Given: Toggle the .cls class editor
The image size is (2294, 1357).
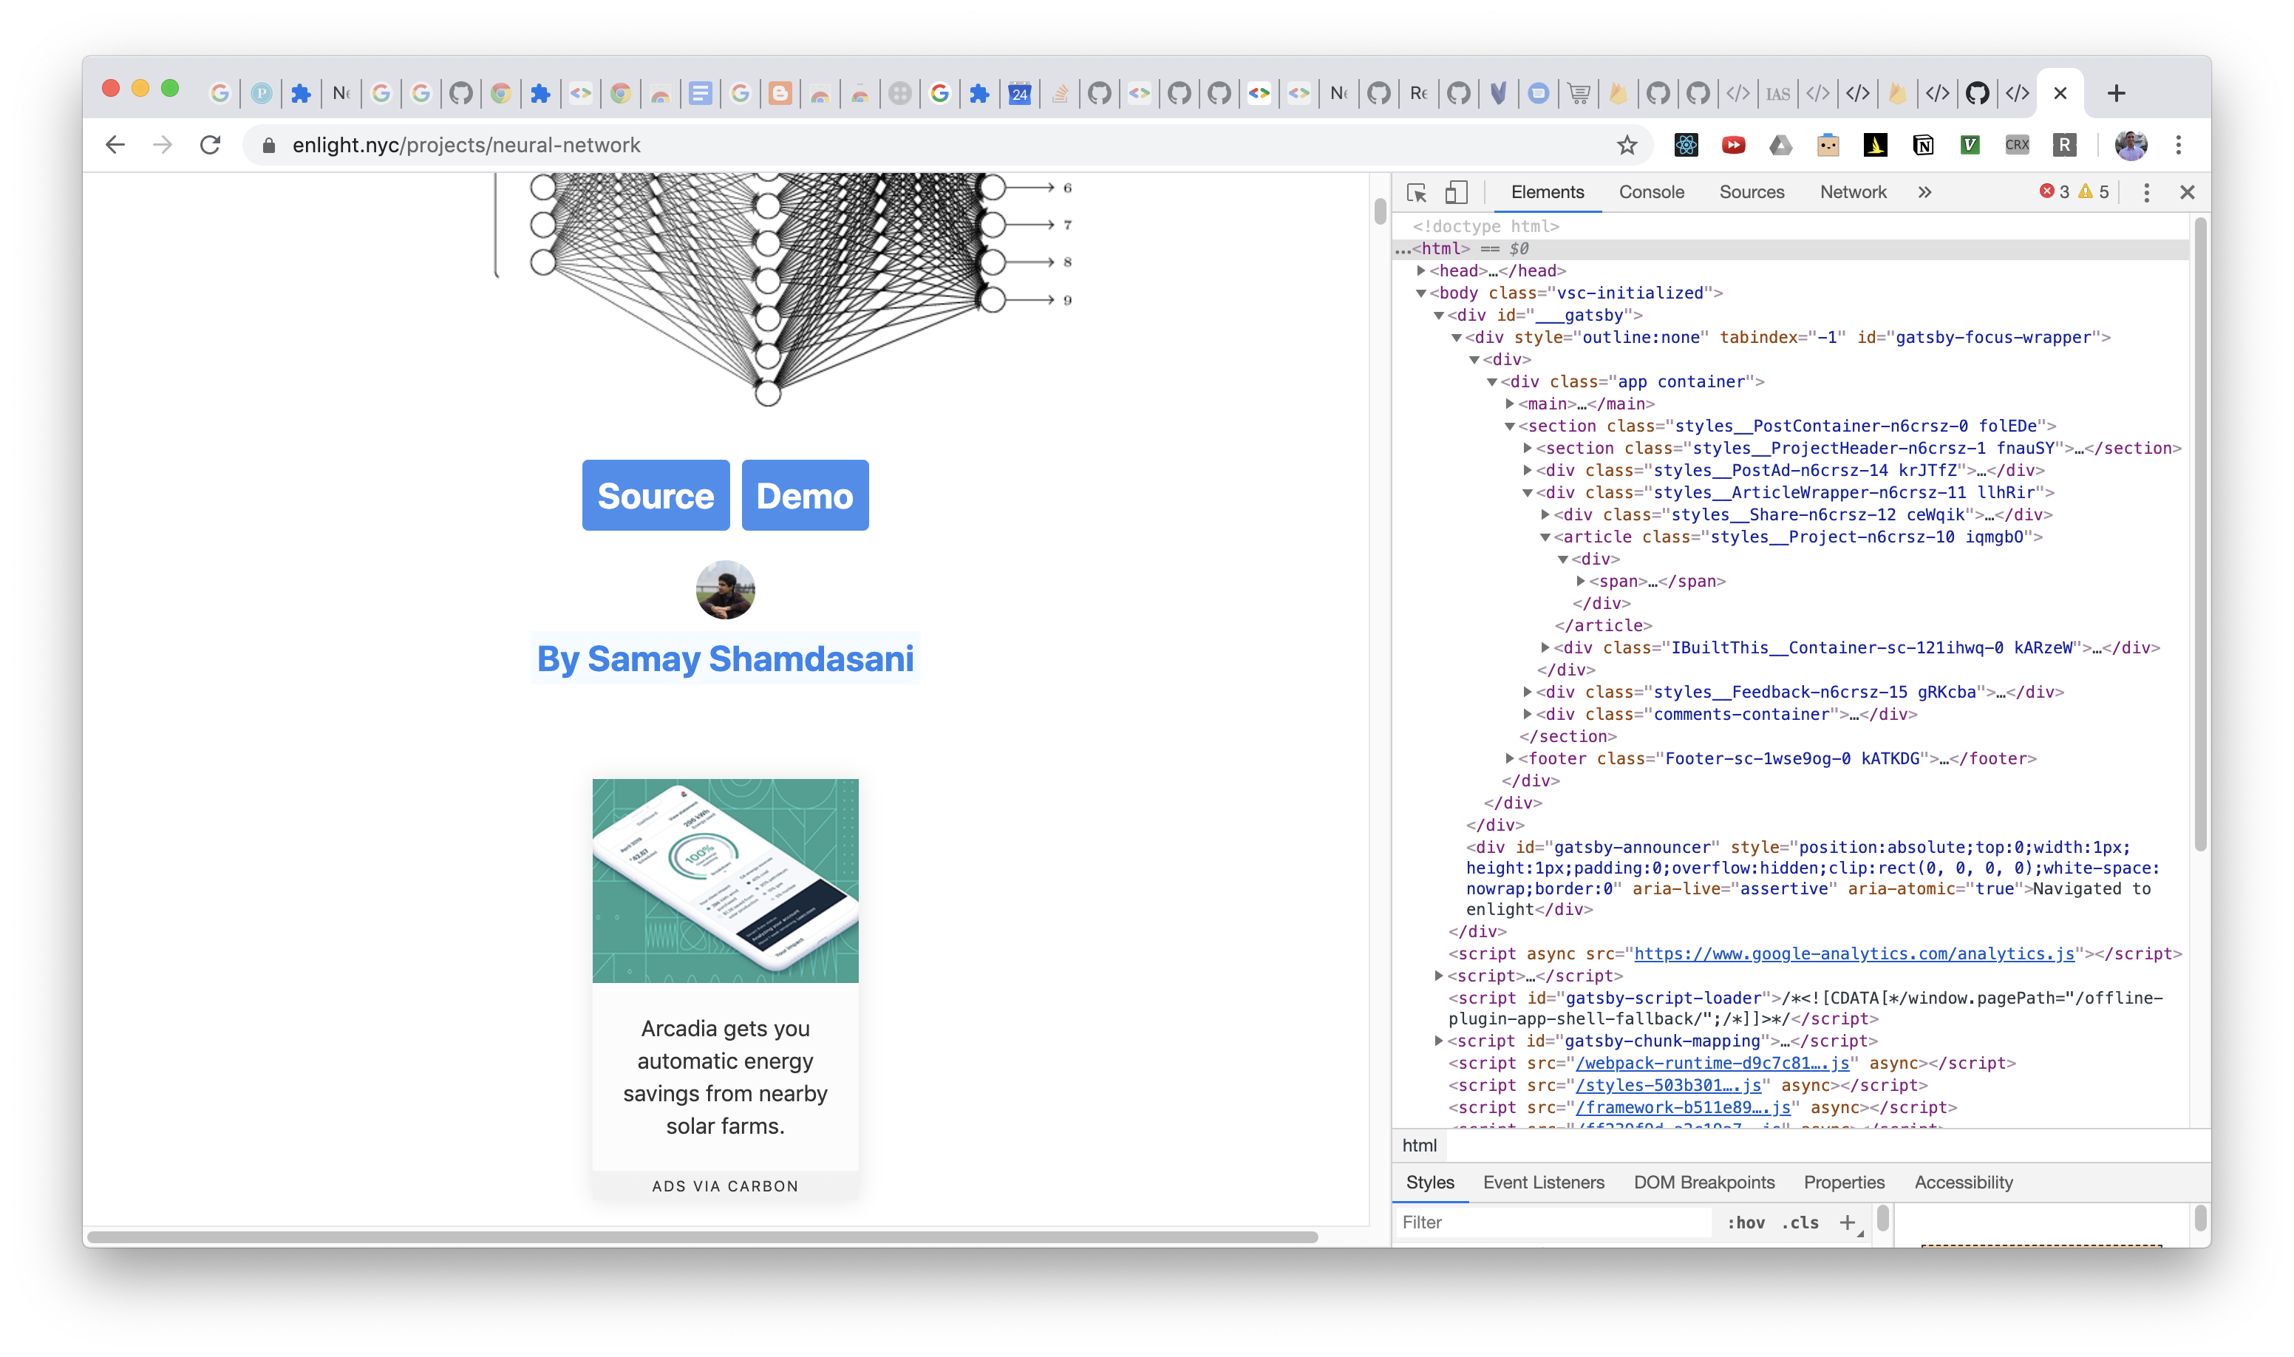Looking at the screenshot, I should [1800, 1222].
